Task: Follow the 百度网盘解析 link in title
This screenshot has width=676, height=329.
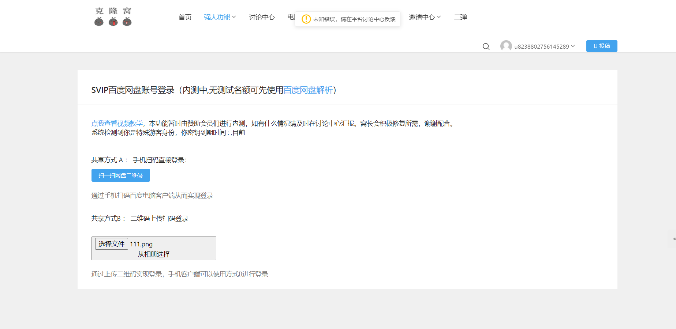Action: [308, 90]
